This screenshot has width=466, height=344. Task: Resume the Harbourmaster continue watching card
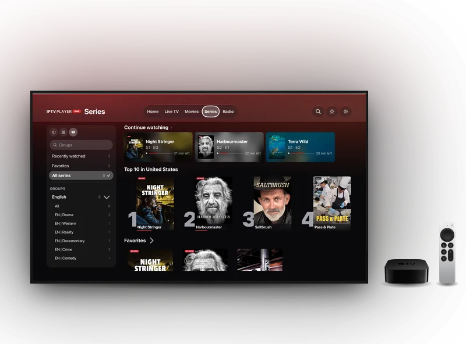click(x=229, y=147)
